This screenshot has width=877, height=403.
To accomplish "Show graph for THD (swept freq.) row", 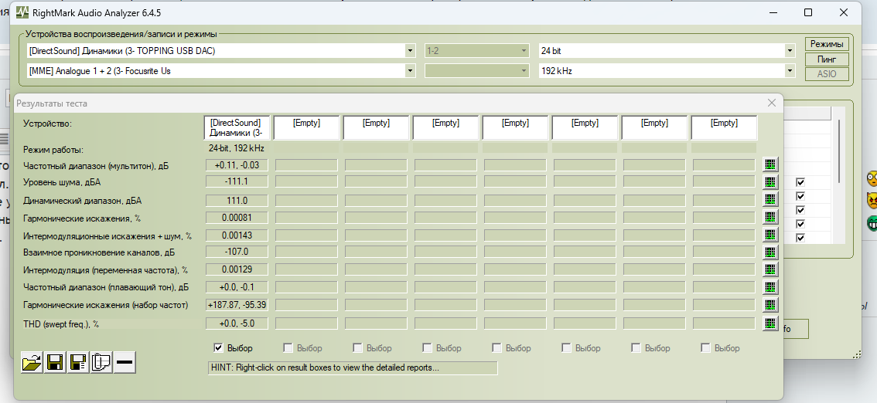I will [x=770, y=324].
